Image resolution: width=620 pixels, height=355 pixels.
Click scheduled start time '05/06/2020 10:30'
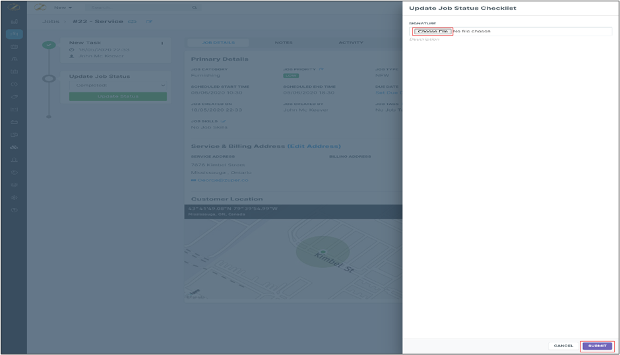(217, 93)
